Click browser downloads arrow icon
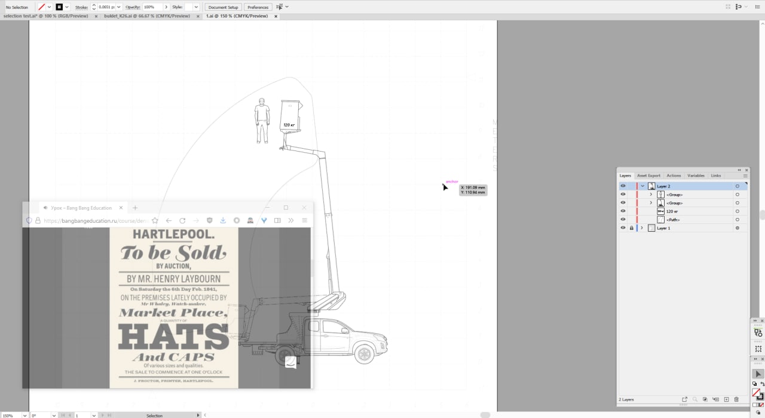Viewport: 765px width, 418px height. click(223, 220)
